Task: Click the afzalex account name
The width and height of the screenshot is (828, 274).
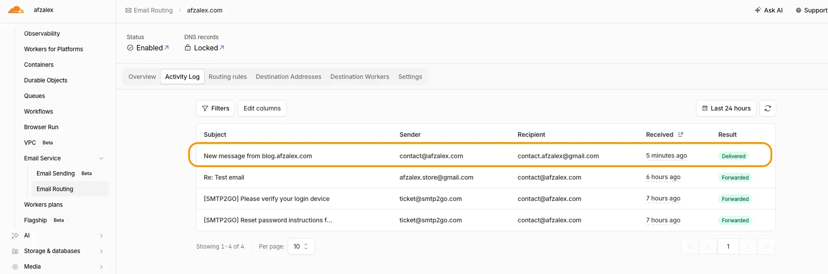Action: 44,10
